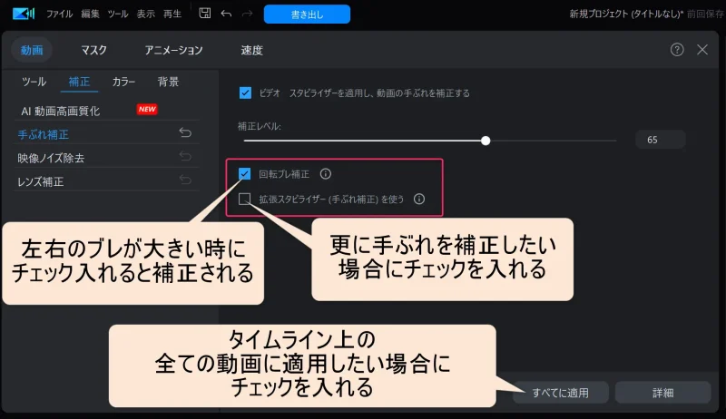
Task: Select 手ぶれ補正 in the list
Action: [43, 134]
